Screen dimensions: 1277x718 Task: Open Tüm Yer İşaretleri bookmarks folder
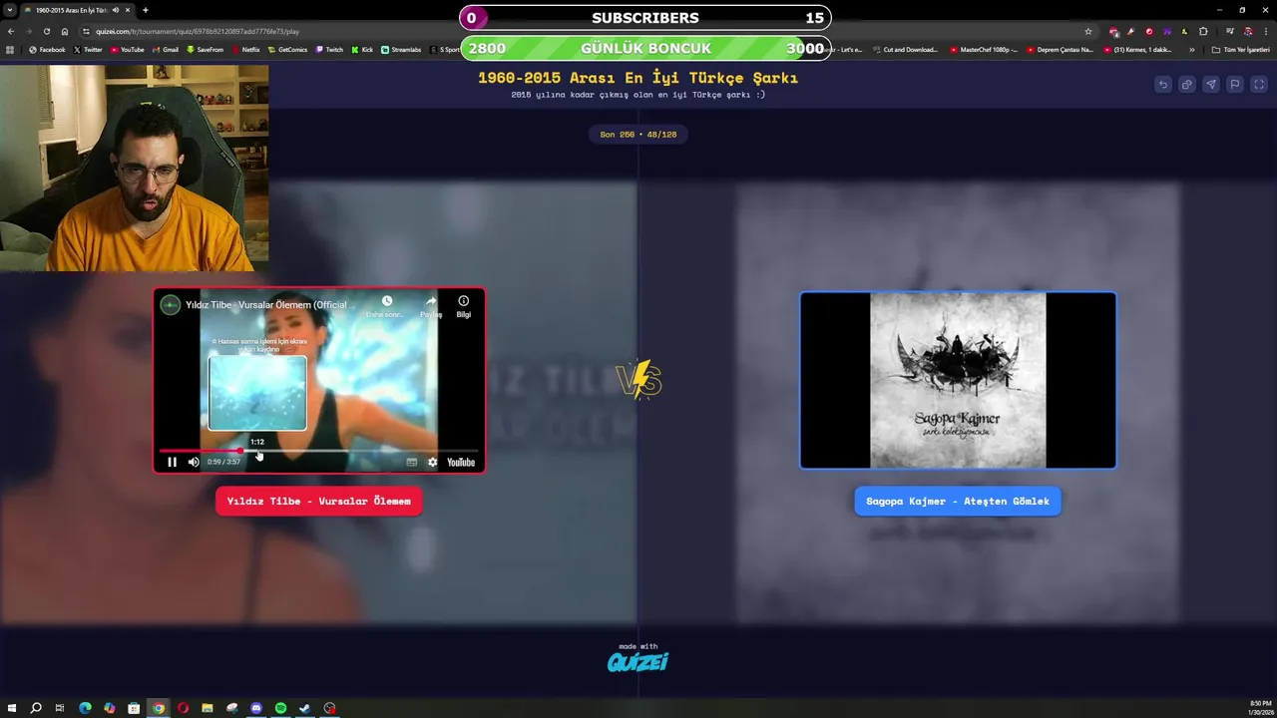(x=1240, y=49)
